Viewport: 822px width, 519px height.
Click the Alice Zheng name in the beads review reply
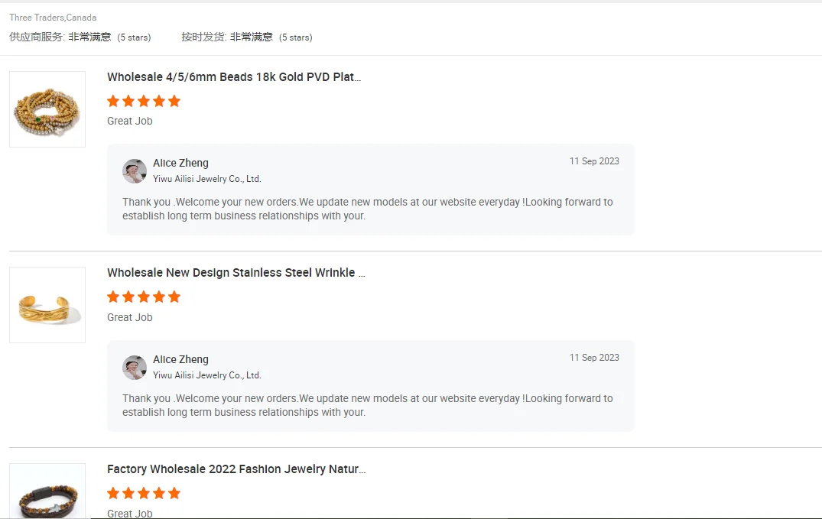coord(180,163)
